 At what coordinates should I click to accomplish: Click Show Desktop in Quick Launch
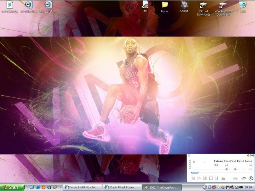(32, 187)
